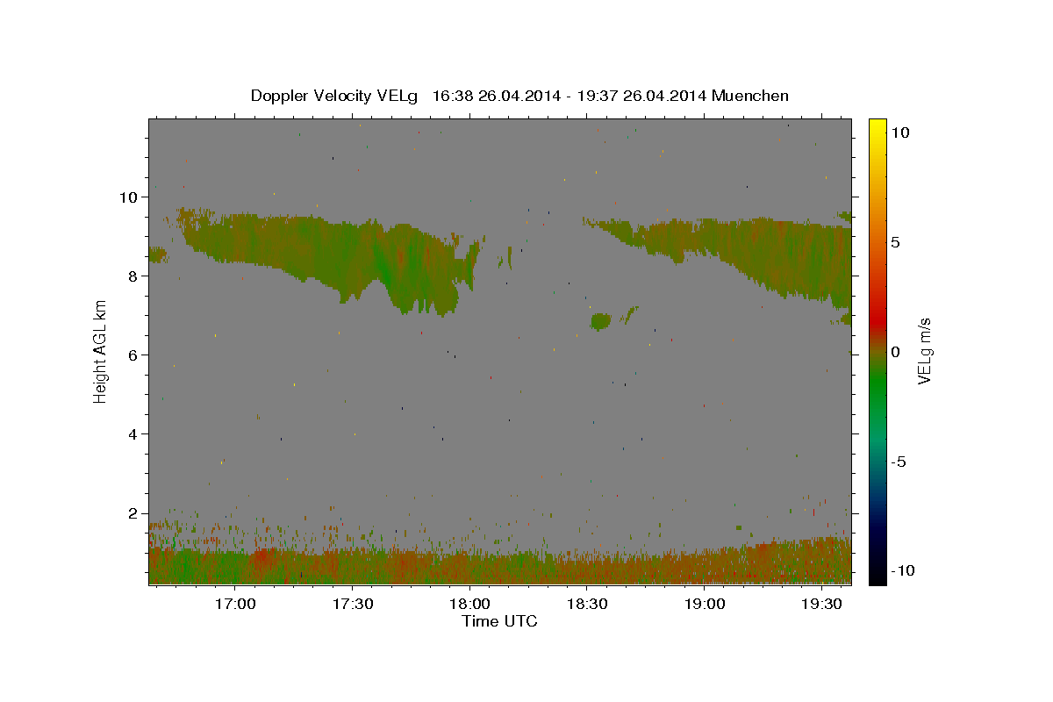Click the colorbar value 10 label

(899, 132)
